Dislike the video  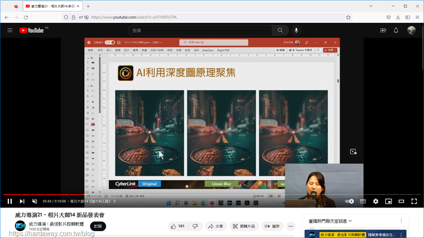coord(195,226)
